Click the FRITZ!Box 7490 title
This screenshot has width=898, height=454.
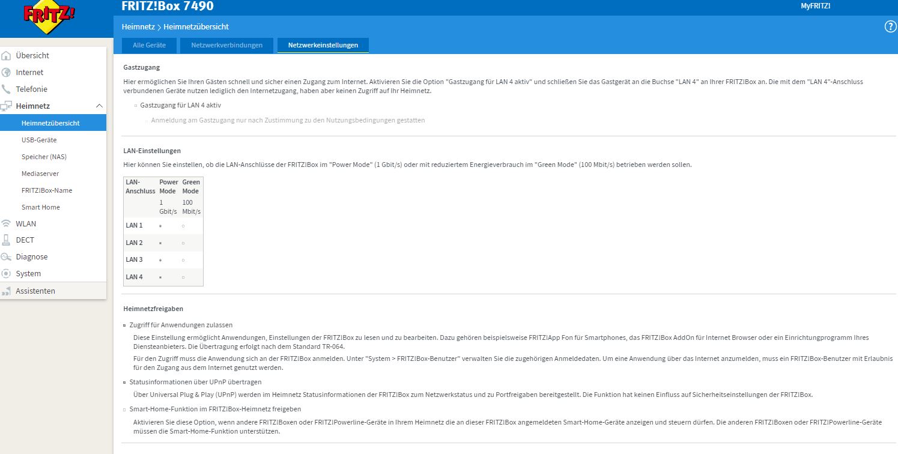pyautogui.click(x=168, y=7)
